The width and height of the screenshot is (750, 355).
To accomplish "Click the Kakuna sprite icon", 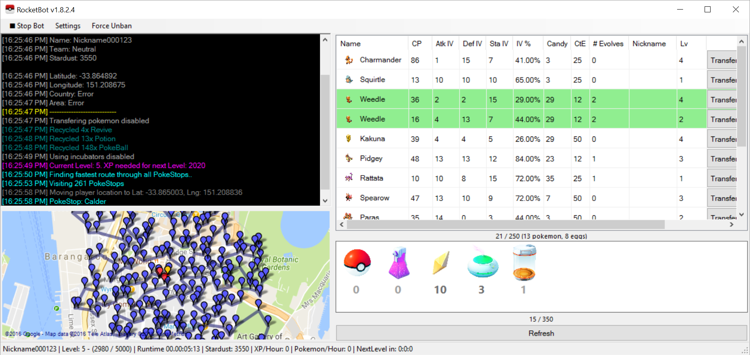I will (349, 138).
